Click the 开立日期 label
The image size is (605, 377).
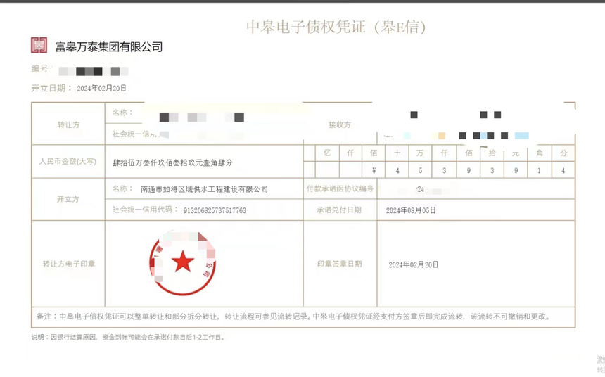click(49, 89)
